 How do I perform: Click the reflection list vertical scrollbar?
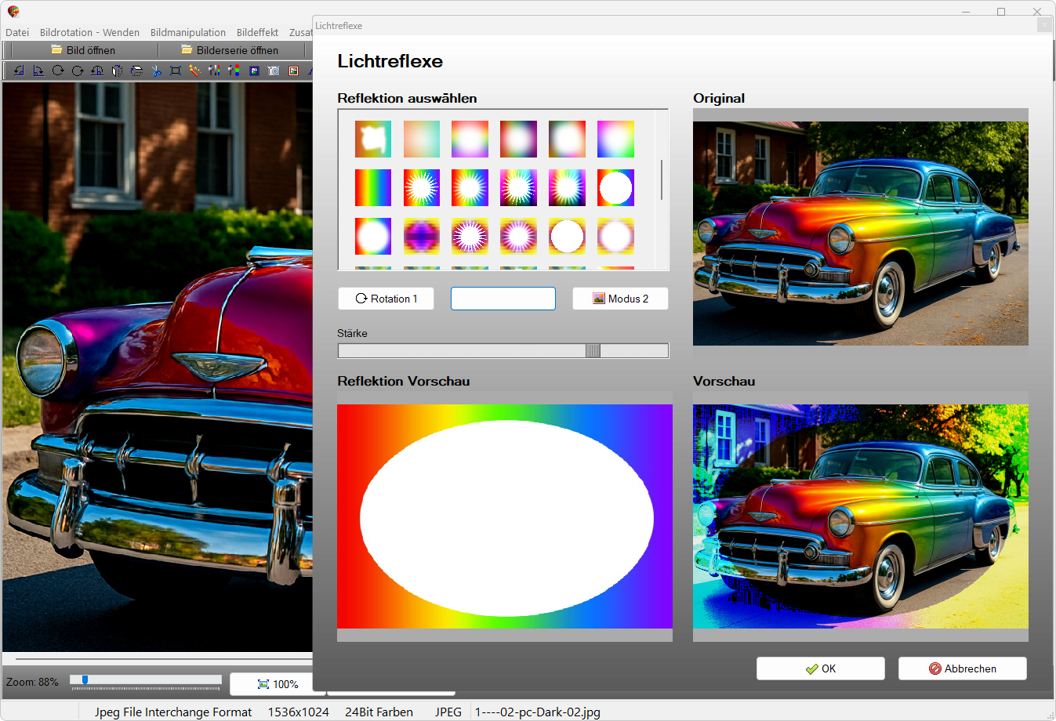tap(662, 180)
